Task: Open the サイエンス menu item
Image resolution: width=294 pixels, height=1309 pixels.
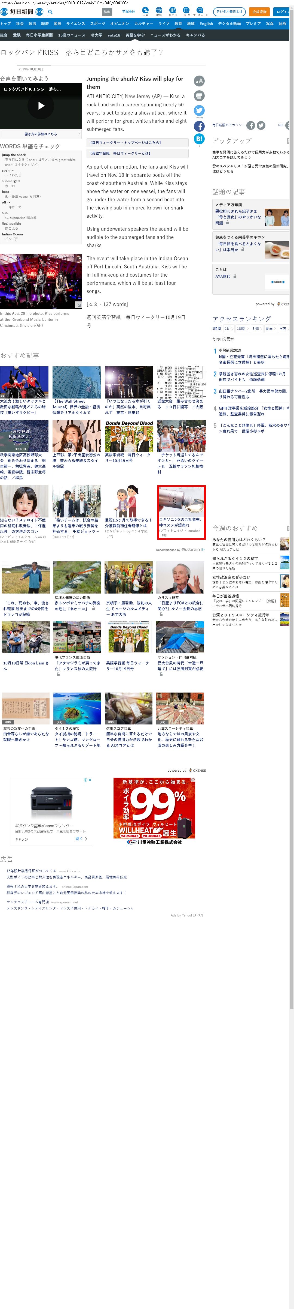Action: 75,23
